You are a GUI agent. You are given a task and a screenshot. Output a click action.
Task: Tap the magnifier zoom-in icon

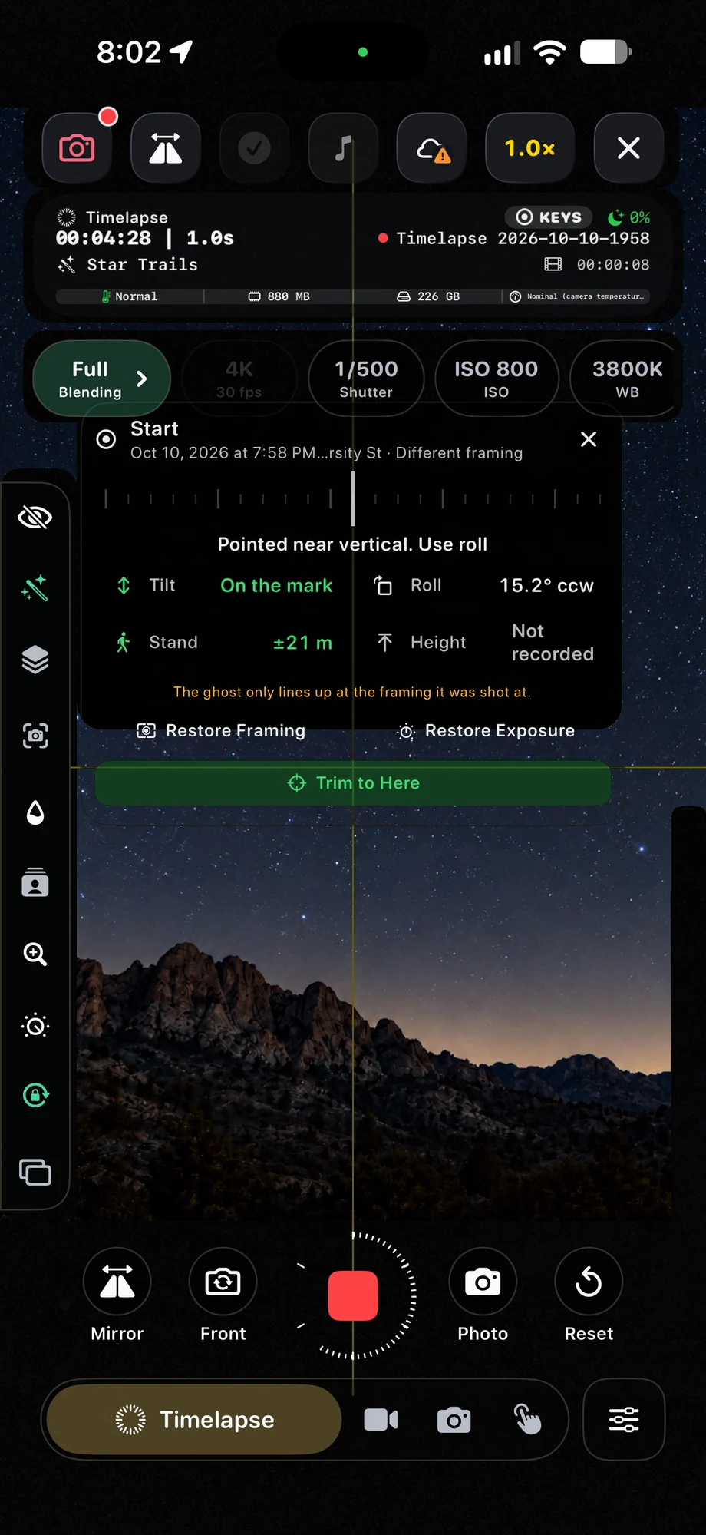[35, 954]
